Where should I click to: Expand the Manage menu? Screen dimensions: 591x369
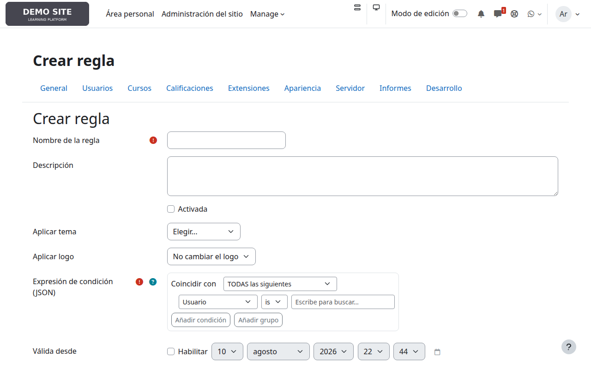click(x=267, y=14)
